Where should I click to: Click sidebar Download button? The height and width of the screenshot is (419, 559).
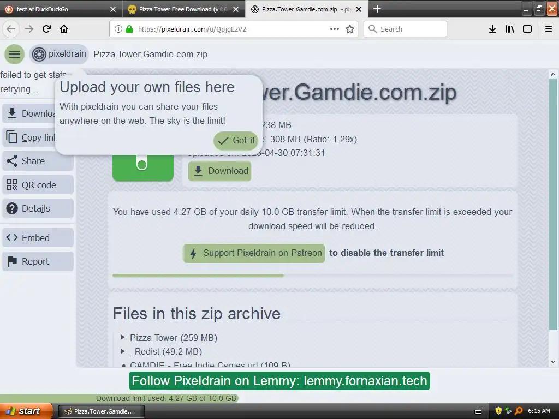point(29,113)
